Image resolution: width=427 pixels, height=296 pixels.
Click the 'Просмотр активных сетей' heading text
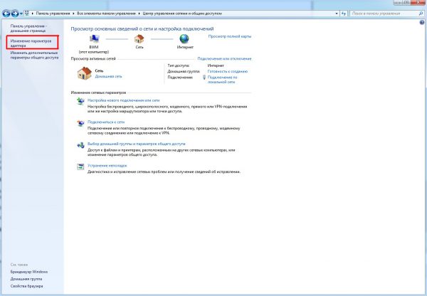[93, 58]
